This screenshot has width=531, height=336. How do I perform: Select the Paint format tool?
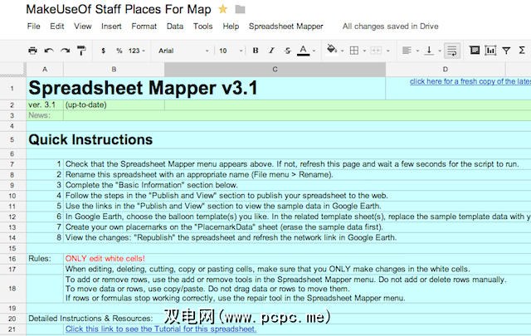[81, 51]
